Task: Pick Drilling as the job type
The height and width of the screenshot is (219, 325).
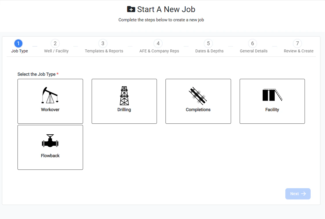Action: 124,101
